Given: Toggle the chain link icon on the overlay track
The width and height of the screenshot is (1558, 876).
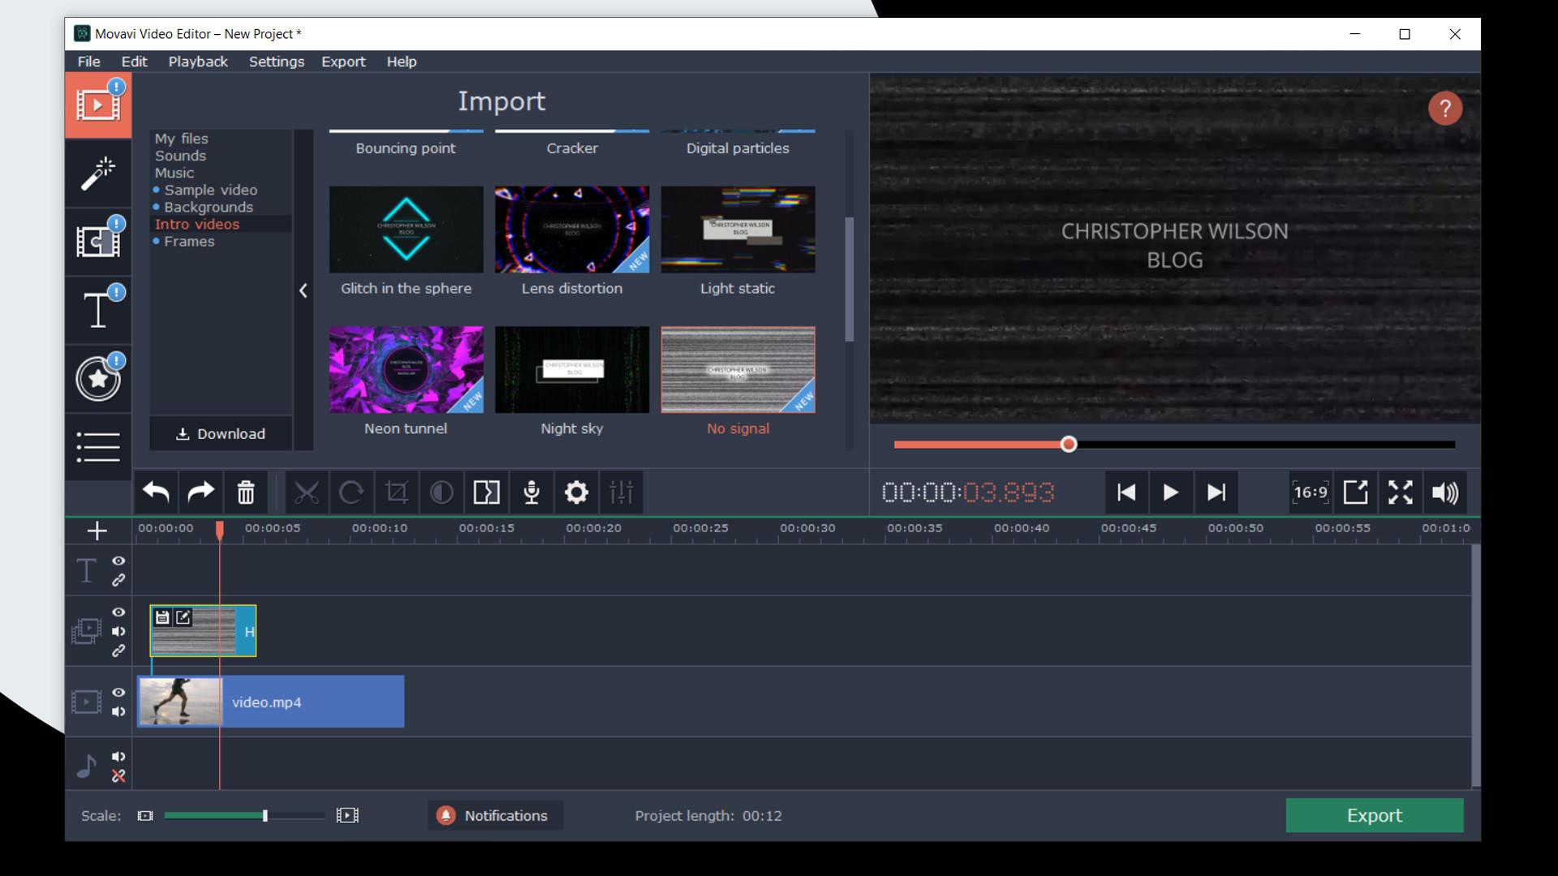Looking at the screenshot, I should coord(118,651).
